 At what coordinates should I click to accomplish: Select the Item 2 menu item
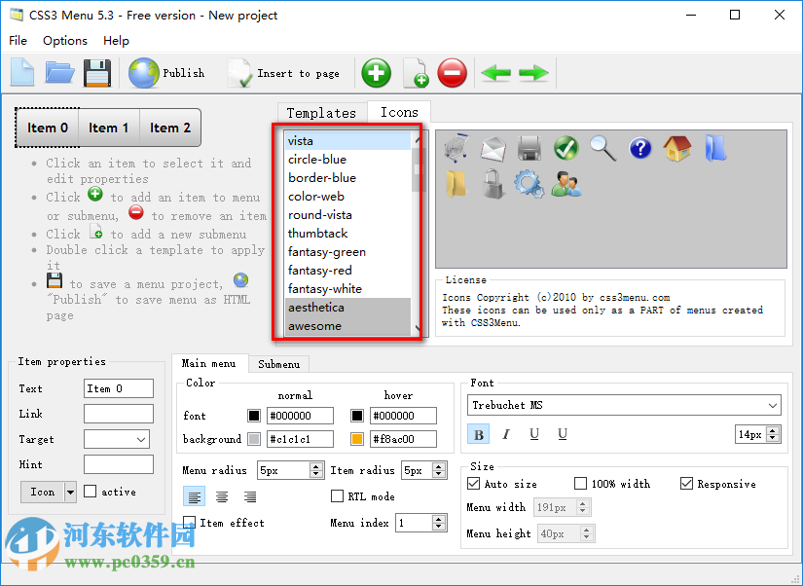pyautogui.click(x=171, y=127)
